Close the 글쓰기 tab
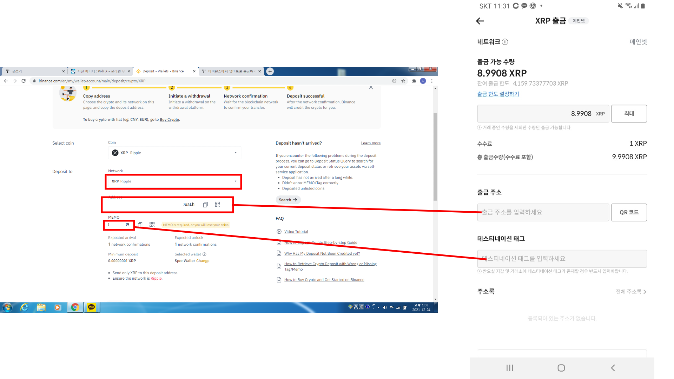The image size is (674, 379). tap(63, 71)
